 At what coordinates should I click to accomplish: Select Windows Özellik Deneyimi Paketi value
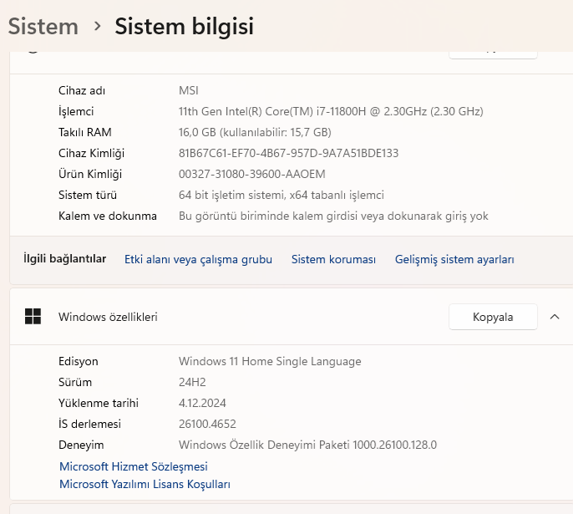tap(307, 445)
